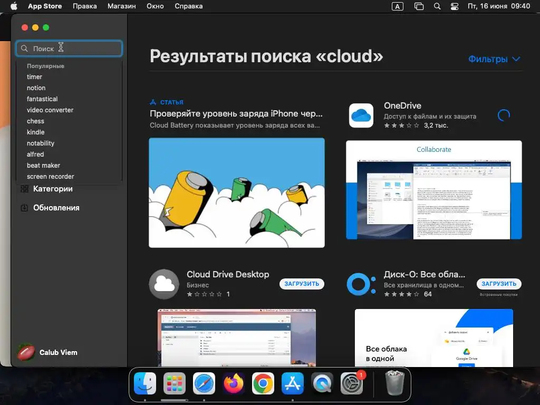Open the Trash from the Dock
This screenshot has width=540, height=405.
coord(394,383)
